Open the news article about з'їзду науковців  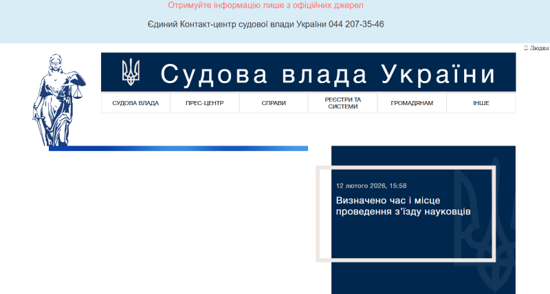click(x=403, y=206)
